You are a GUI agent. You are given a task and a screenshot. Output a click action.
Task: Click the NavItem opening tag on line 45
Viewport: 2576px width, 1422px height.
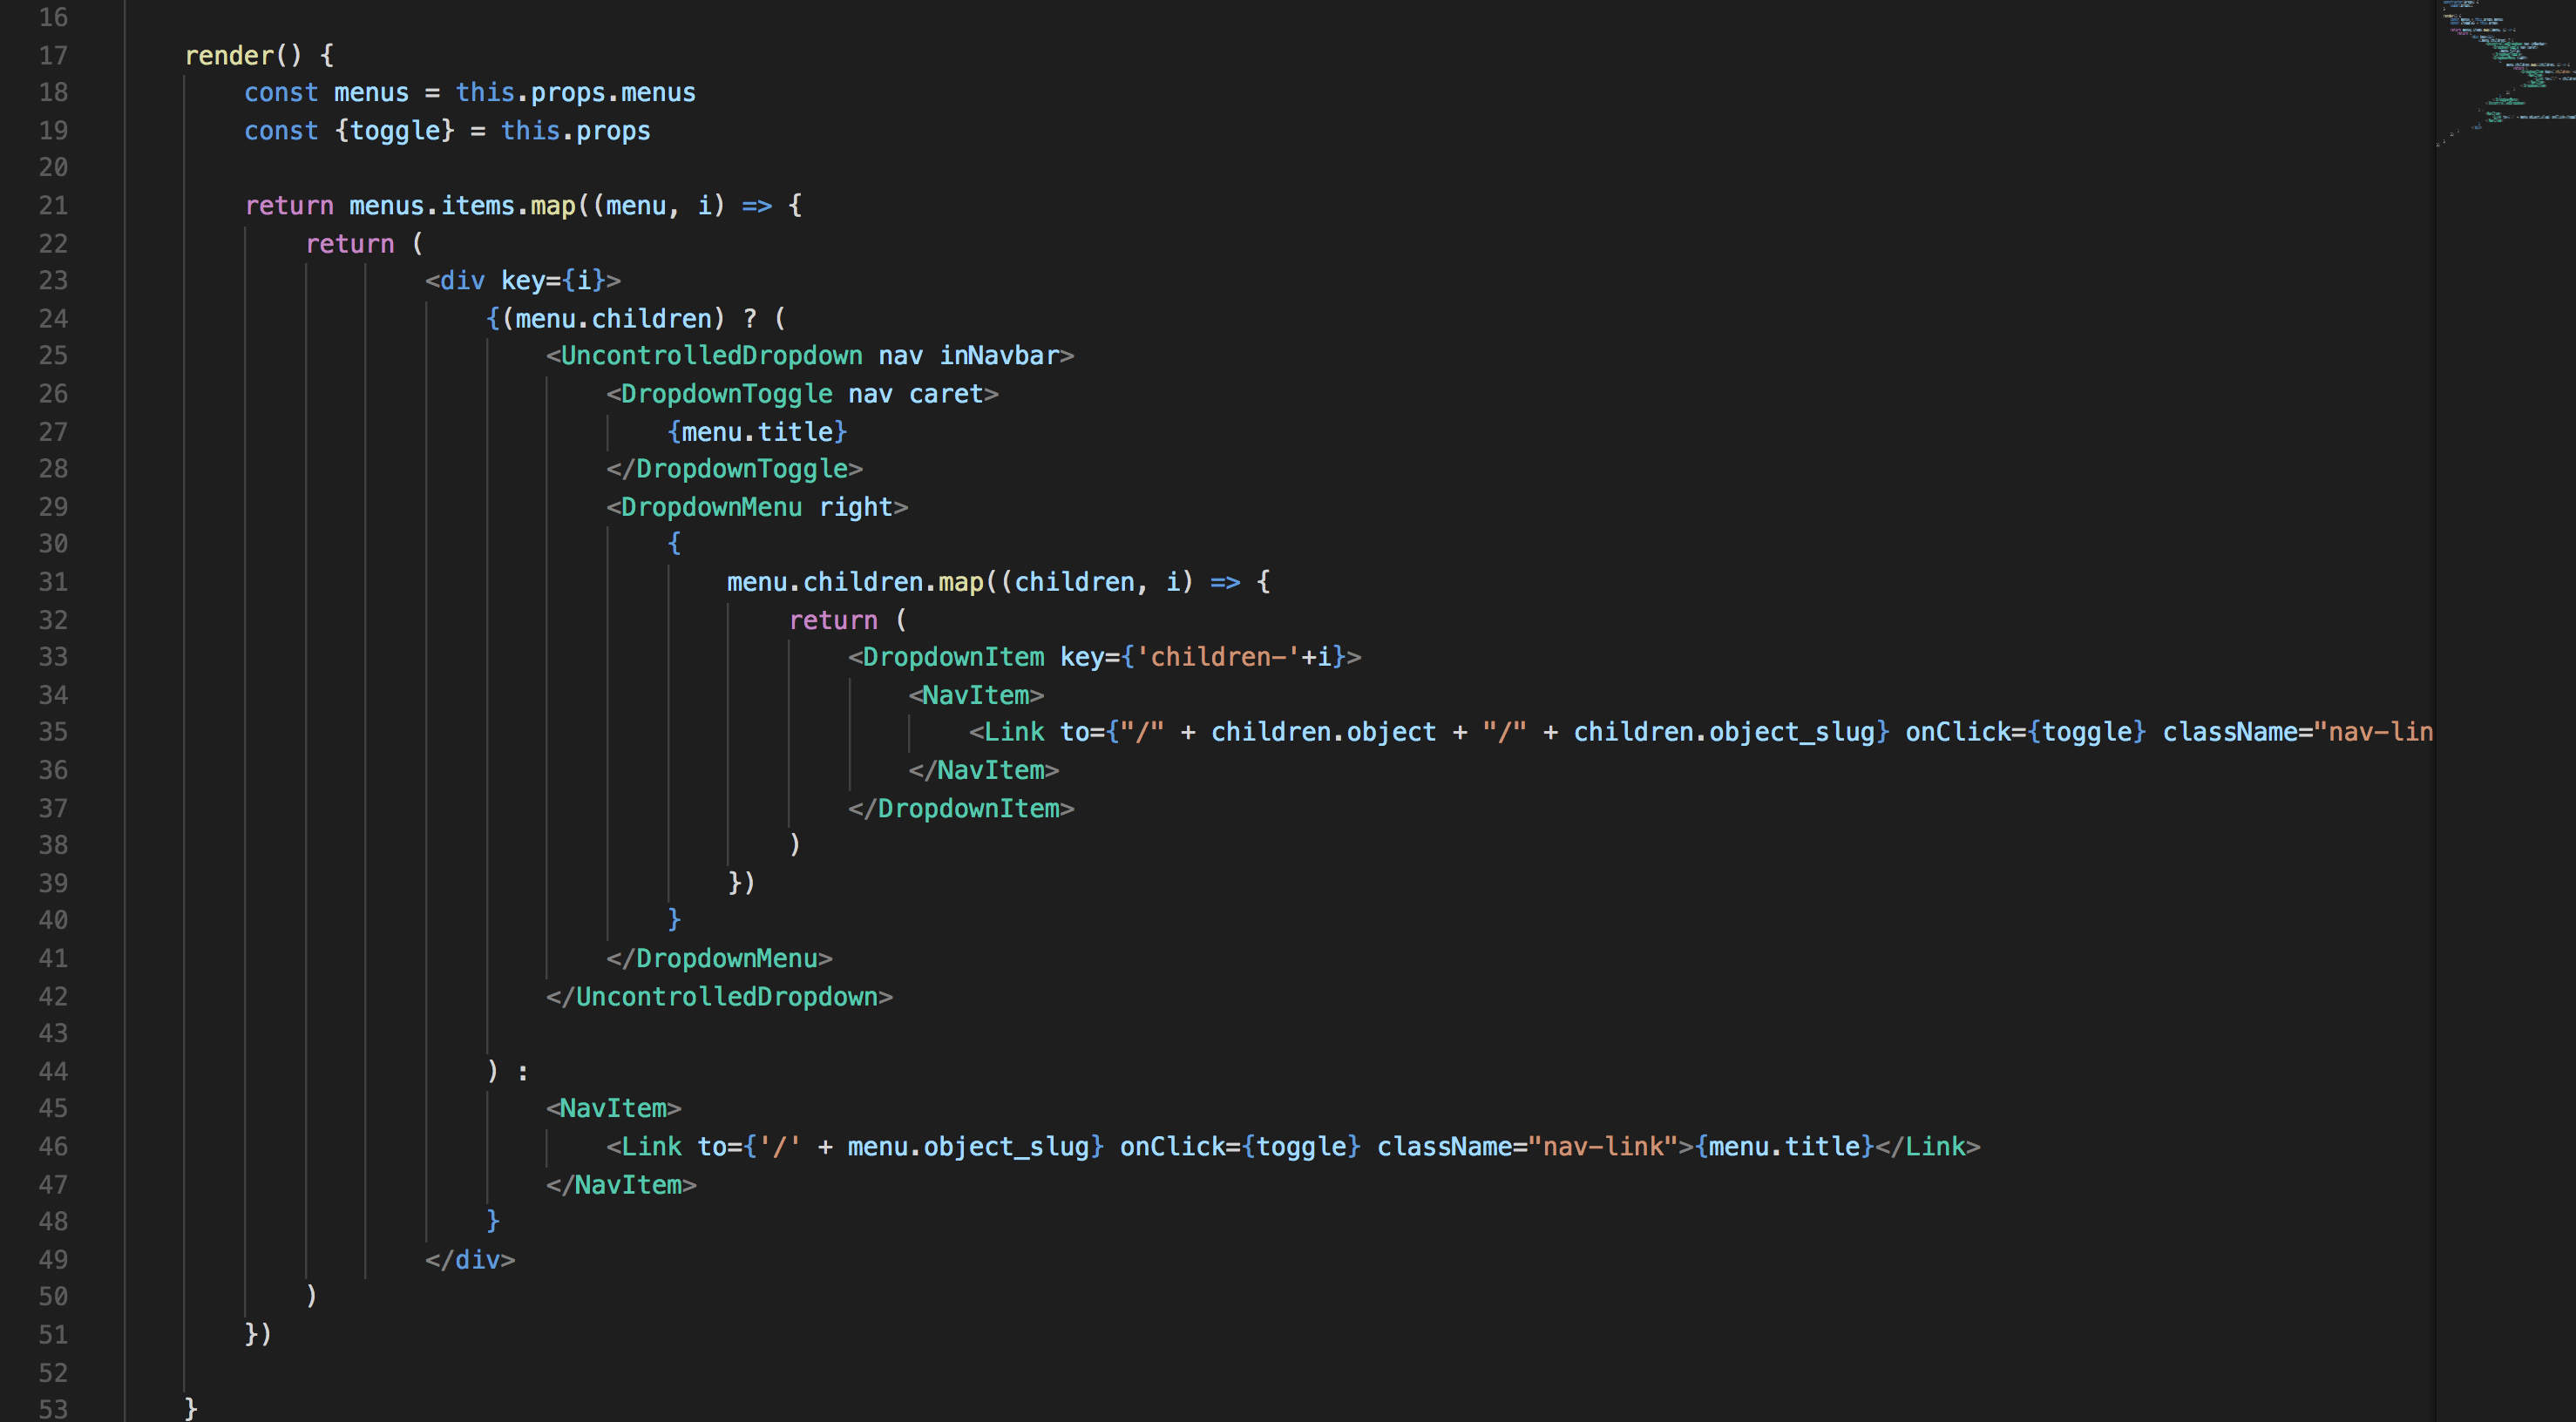pyautogui.click(x=613, y=1108)
